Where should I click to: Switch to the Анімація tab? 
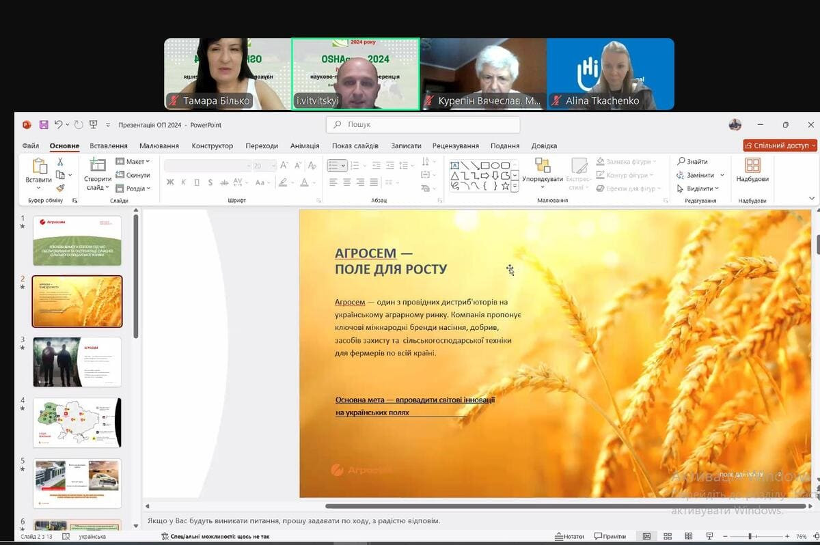[304, 145]
